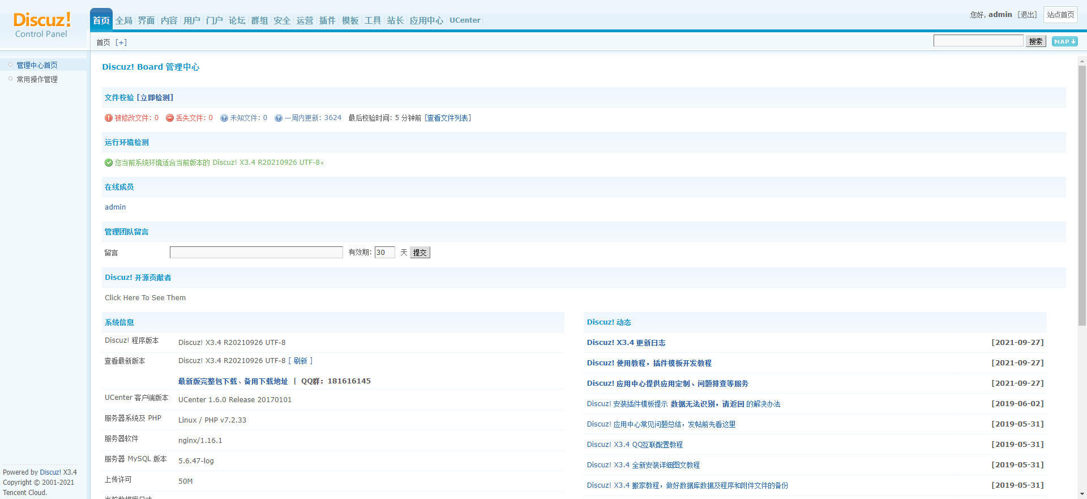Screen dimensions: 1087x499
Task: Click the vertical scrollbar thumb
Action: point(1082,195)
